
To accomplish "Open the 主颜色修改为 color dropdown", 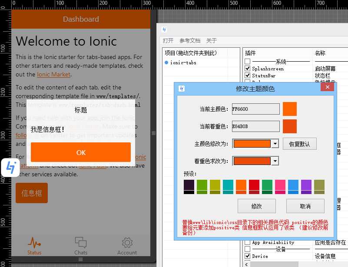I will (x=275, y=144).
